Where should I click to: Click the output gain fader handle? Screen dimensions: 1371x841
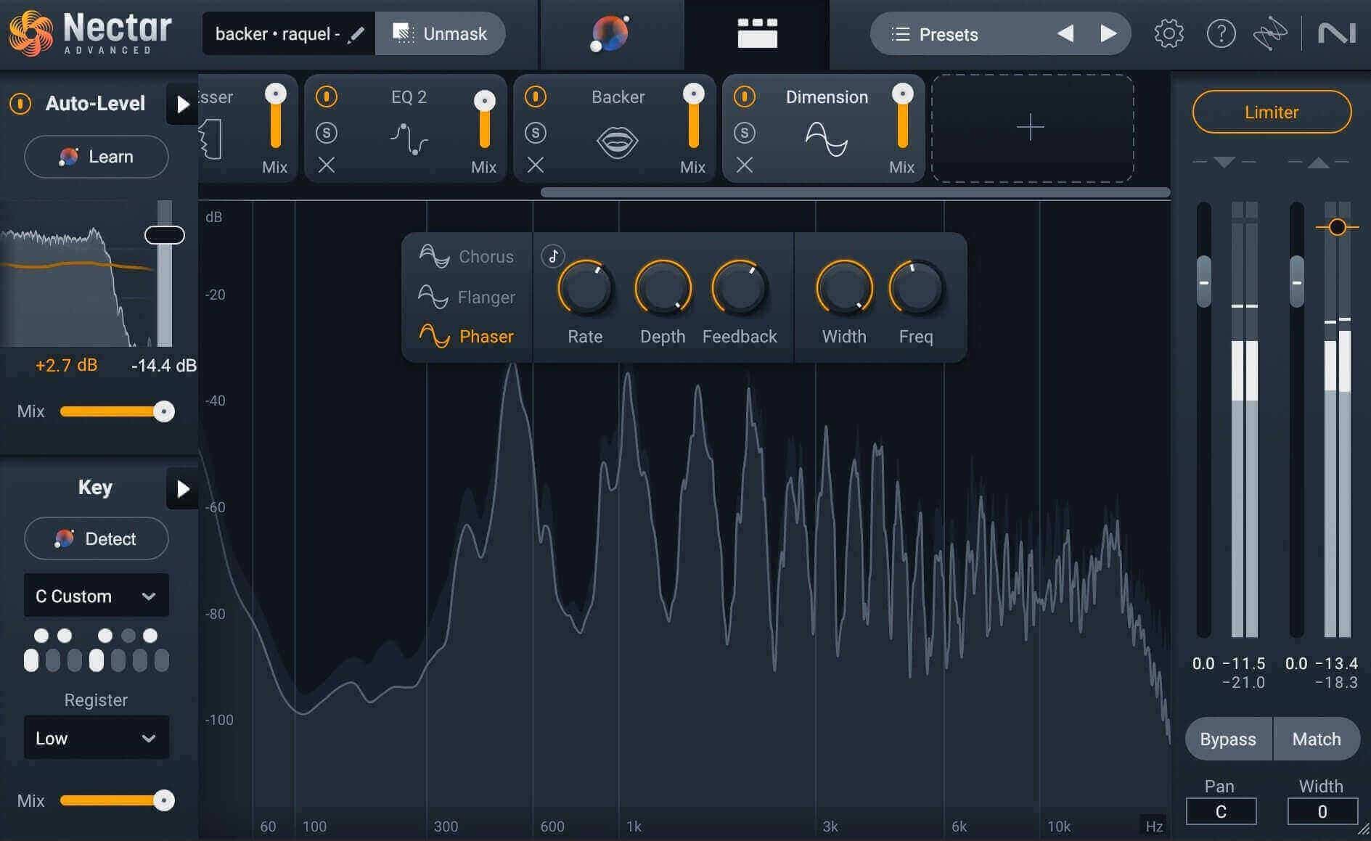pos(1297,282)
